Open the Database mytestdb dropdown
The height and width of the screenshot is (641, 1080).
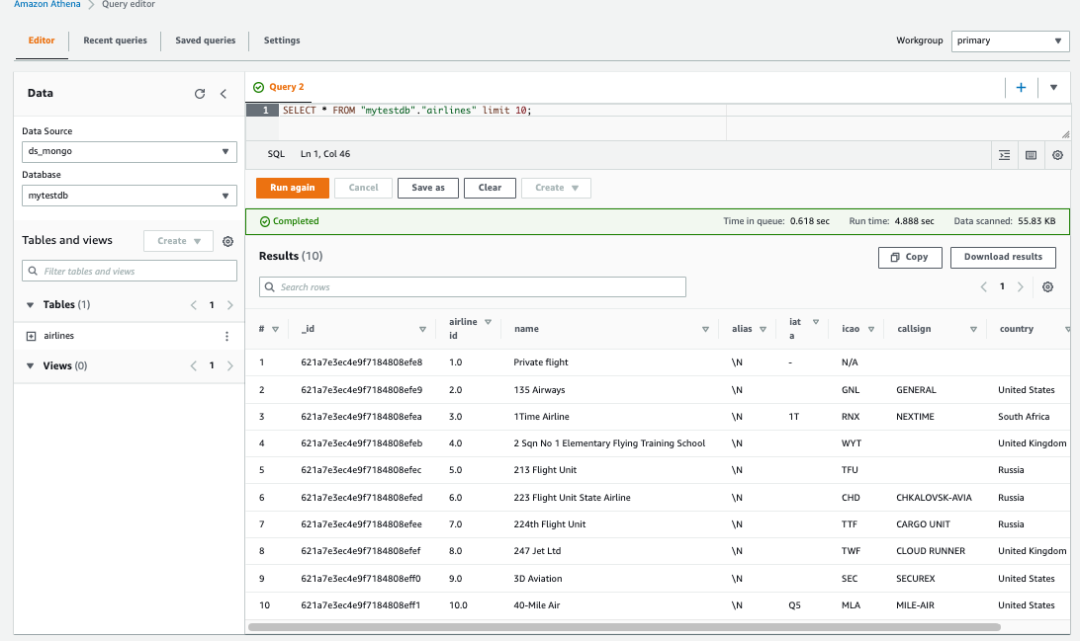[x=130, y=196]
